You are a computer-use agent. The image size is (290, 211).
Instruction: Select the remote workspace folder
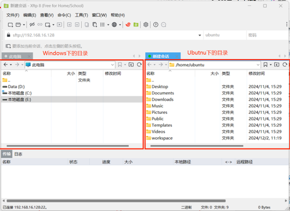tap(217, 138)
